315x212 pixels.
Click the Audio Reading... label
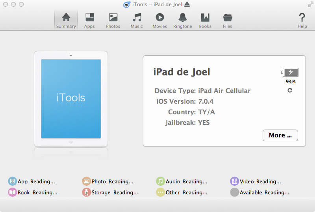pos(186,181)
